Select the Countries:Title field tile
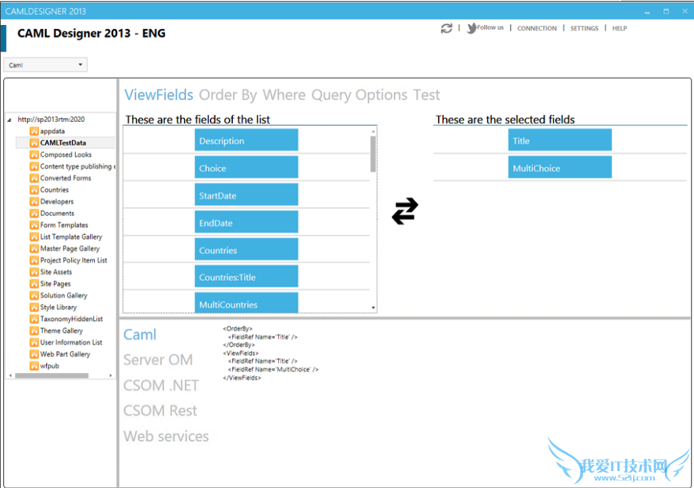This screenshot has width=694, height=488. pyautogui.click(x=246, y=277)
